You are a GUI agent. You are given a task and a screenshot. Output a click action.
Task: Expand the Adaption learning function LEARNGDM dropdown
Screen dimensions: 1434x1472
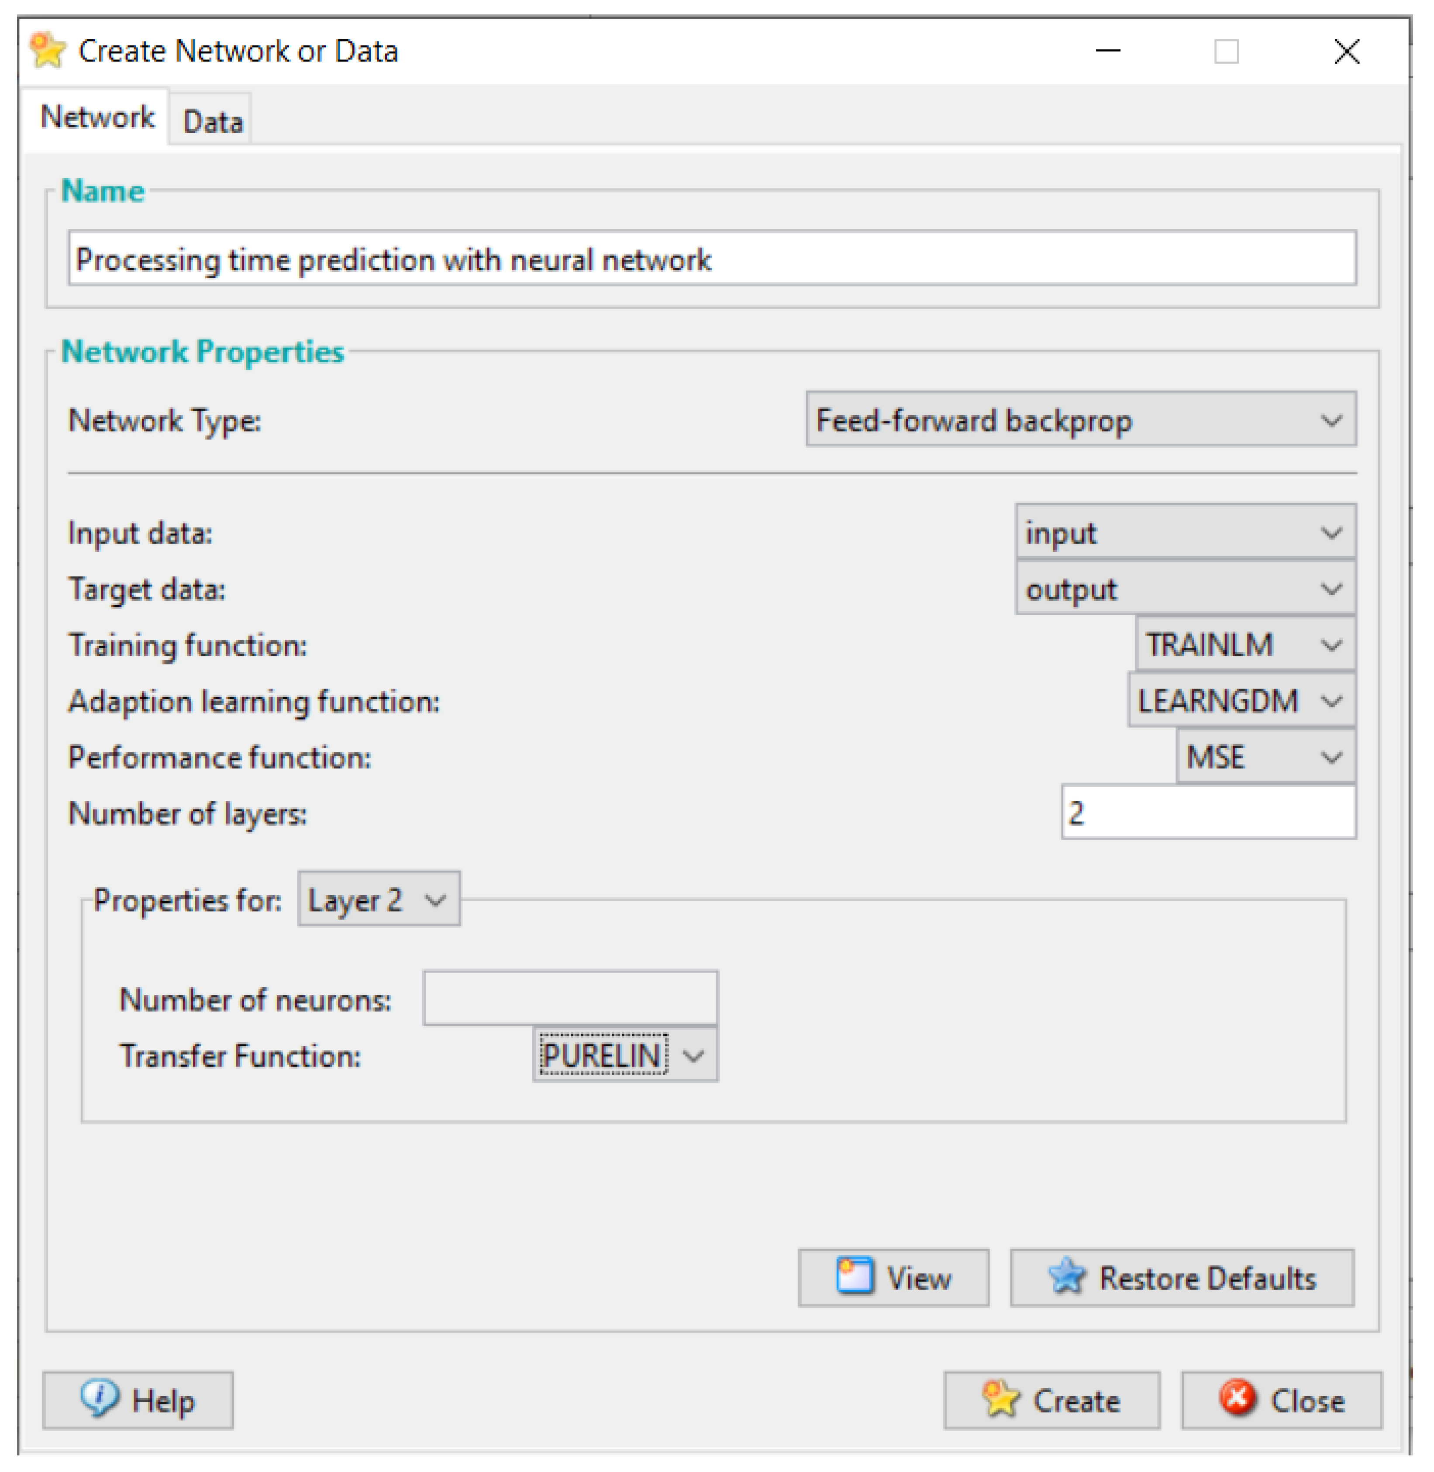1241,700
